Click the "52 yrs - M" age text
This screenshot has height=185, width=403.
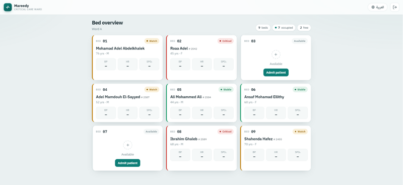click(x=102, y=102)
